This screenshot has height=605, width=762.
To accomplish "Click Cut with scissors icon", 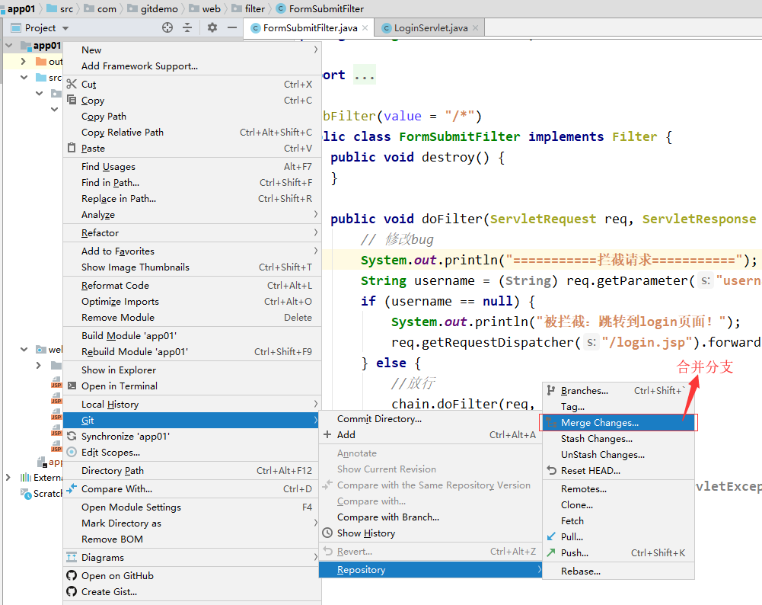I will click(193, 84).
